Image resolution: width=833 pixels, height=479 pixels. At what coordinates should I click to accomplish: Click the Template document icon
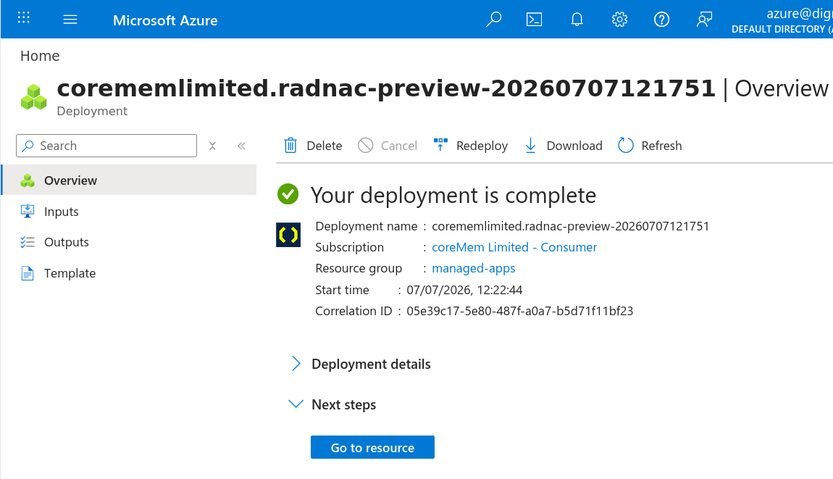point(28,273)
